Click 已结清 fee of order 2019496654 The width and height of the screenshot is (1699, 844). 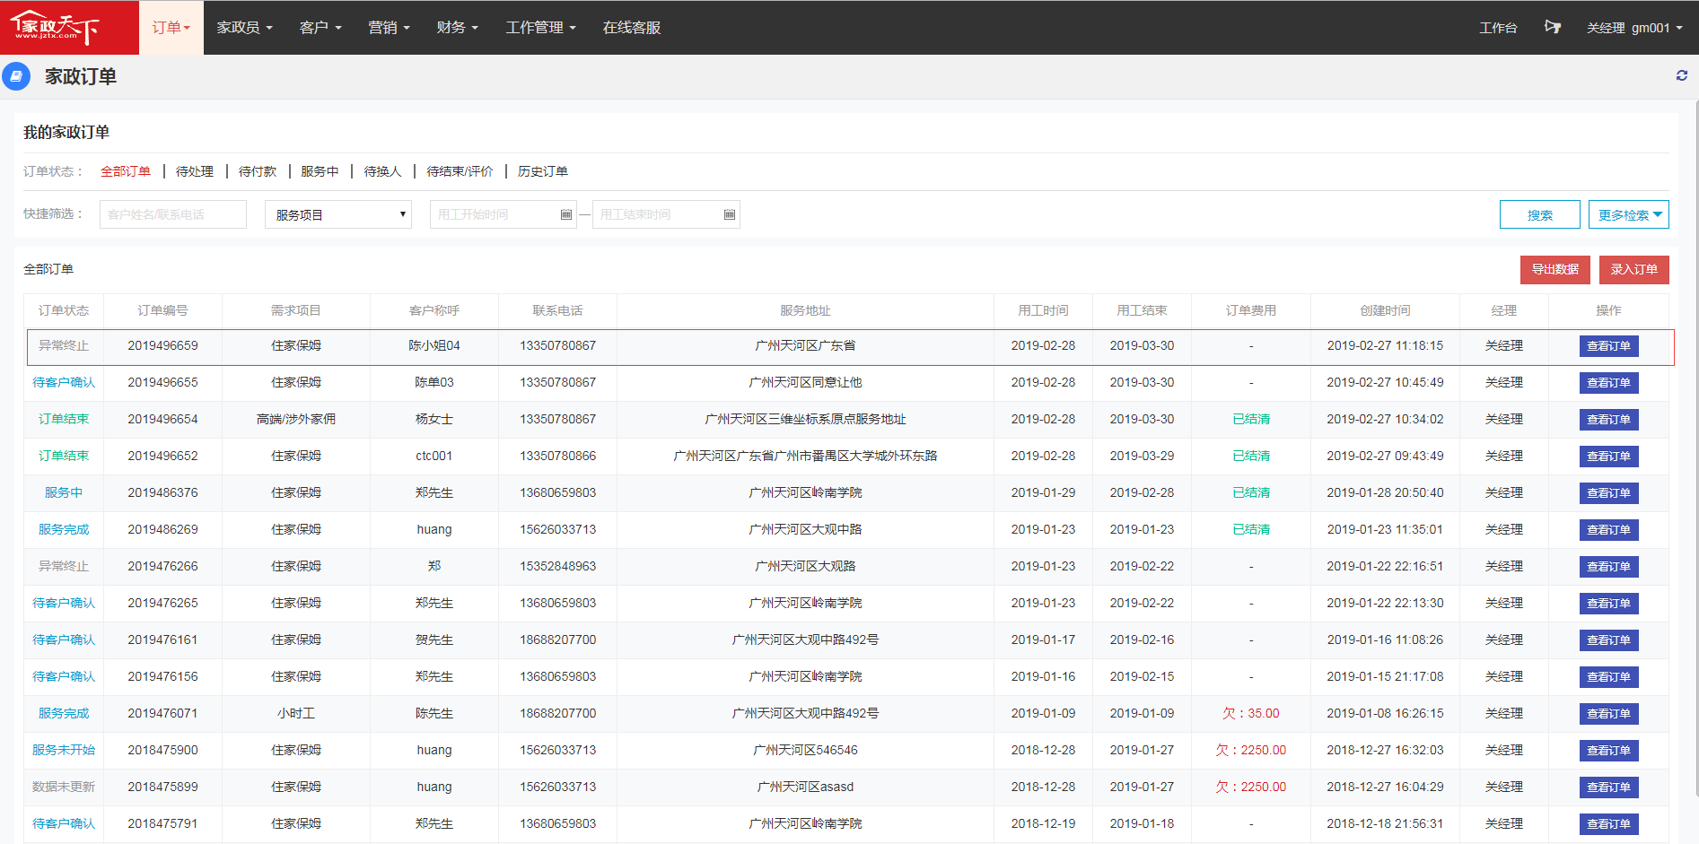coord(1251,419)
